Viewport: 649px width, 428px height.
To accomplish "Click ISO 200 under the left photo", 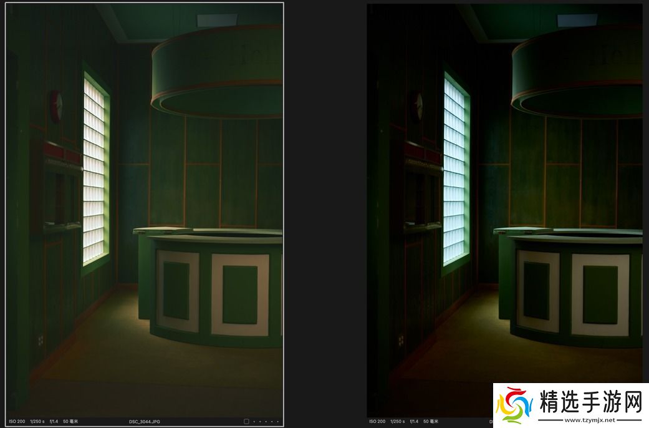I will pyautogui.click(x=17, y=422).
